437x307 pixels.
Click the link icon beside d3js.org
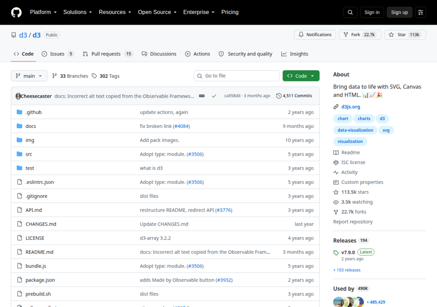click(x=336, y=107)
